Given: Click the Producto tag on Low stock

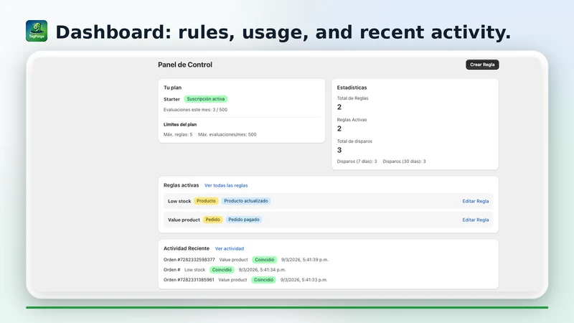Looking at the screenshot, I should point(206,201).
